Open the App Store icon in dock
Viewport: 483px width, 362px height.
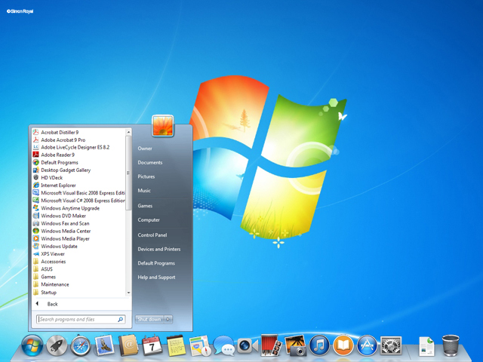pos(368,345)
